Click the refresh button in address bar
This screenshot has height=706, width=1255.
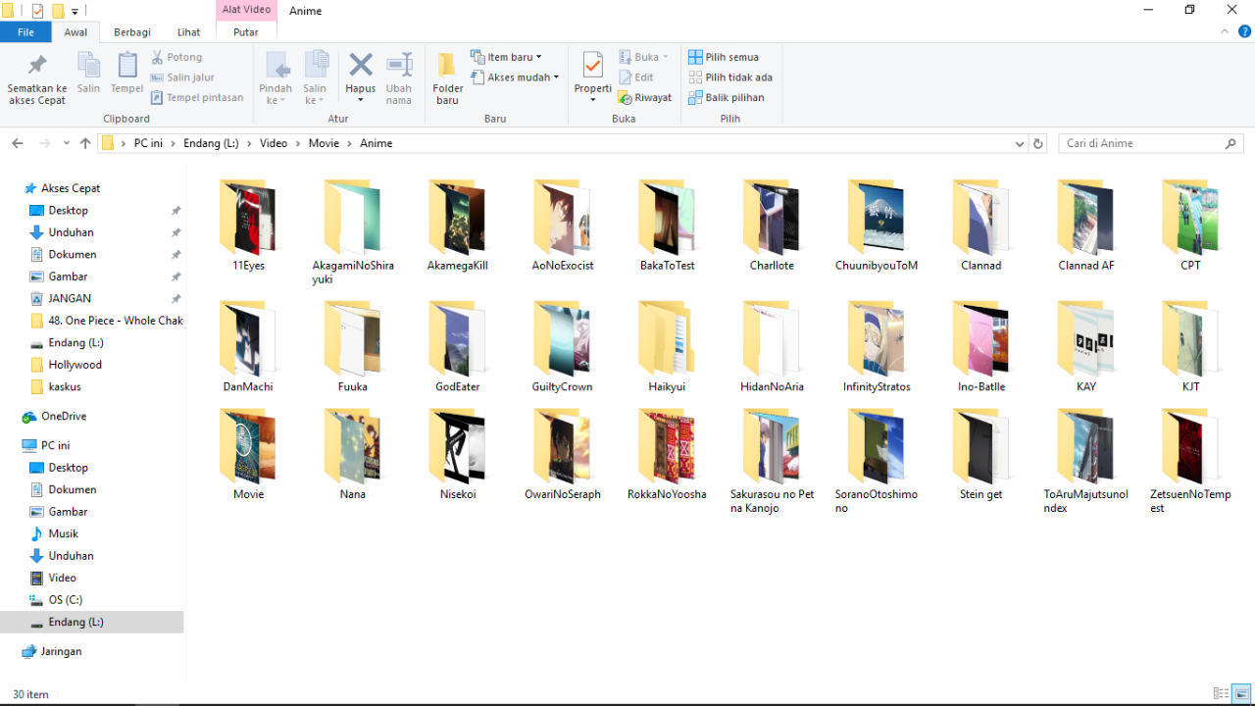click(1038, 143)
